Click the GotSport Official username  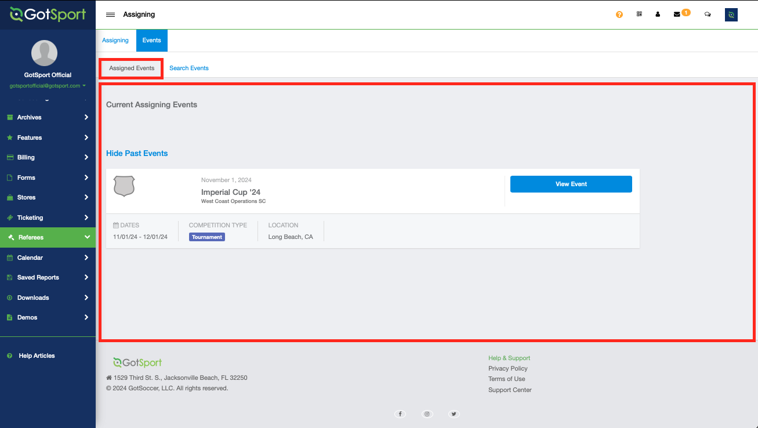tap(48, 75)
